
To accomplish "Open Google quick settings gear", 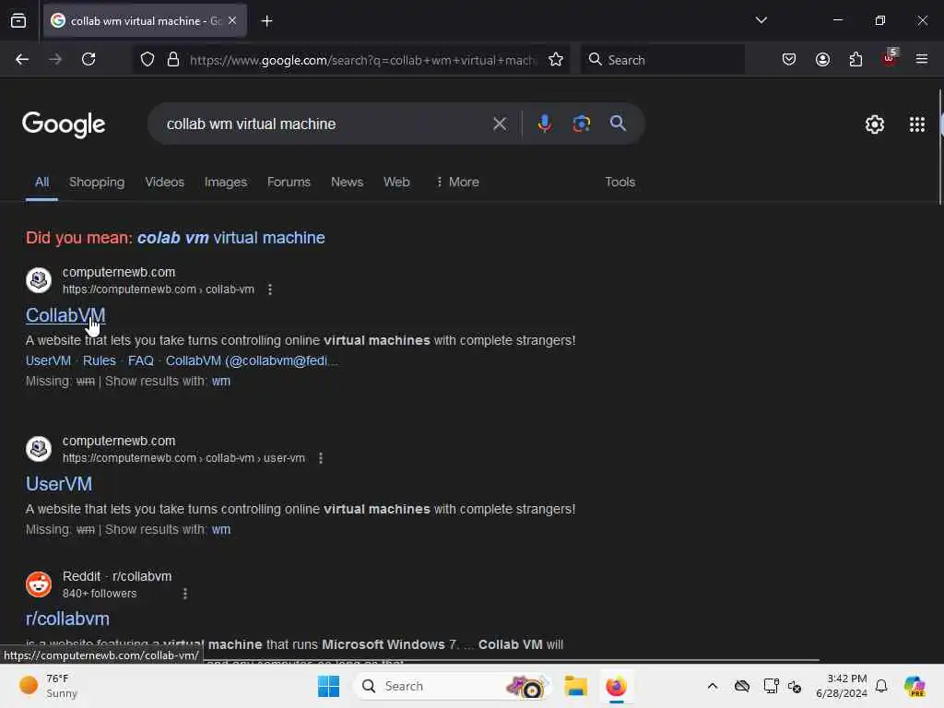I will tap(874, 124).
